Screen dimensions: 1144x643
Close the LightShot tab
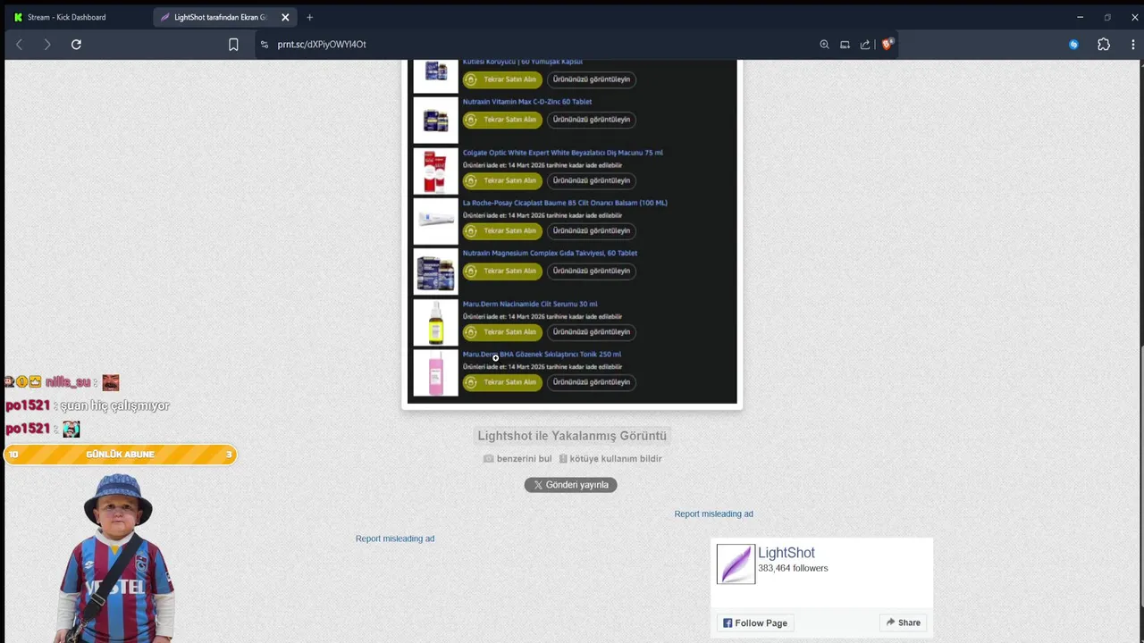point(285,17)
